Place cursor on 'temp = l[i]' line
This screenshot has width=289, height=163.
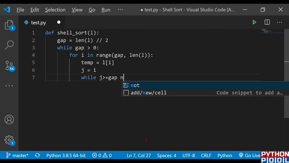[x=98, y=62]
